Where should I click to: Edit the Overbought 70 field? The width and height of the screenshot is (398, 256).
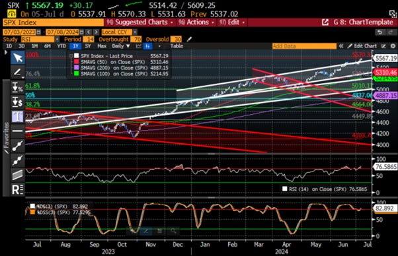click(x=136, y=39)
